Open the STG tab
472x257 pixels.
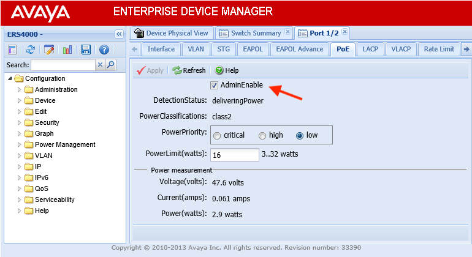click(223, 50)
